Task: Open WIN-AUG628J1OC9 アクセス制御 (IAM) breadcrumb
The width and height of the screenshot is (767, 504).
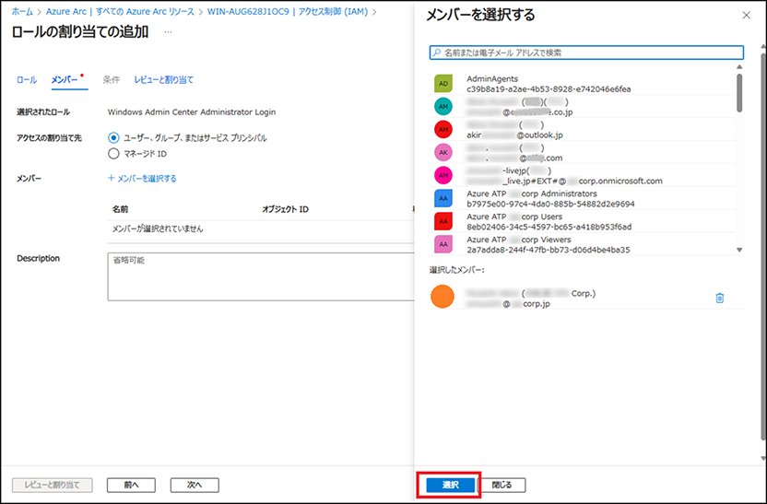Action: tap(288, 11)
